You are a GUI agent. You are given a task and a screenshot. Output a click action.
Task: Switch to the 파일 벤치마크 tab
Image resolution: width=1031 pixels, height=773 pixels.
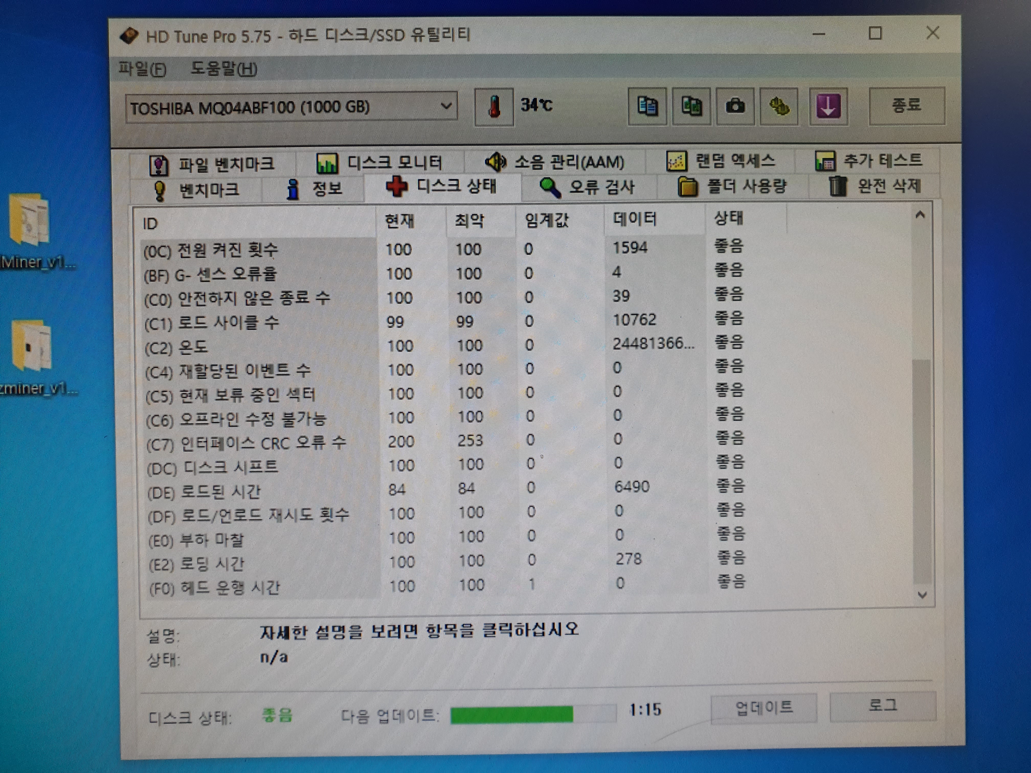click(212, 164)
